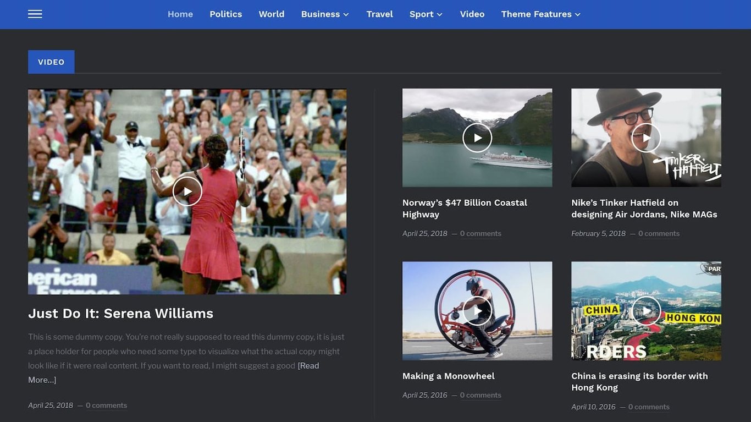Expand the Sport dropdown menu

pos(426,14)
